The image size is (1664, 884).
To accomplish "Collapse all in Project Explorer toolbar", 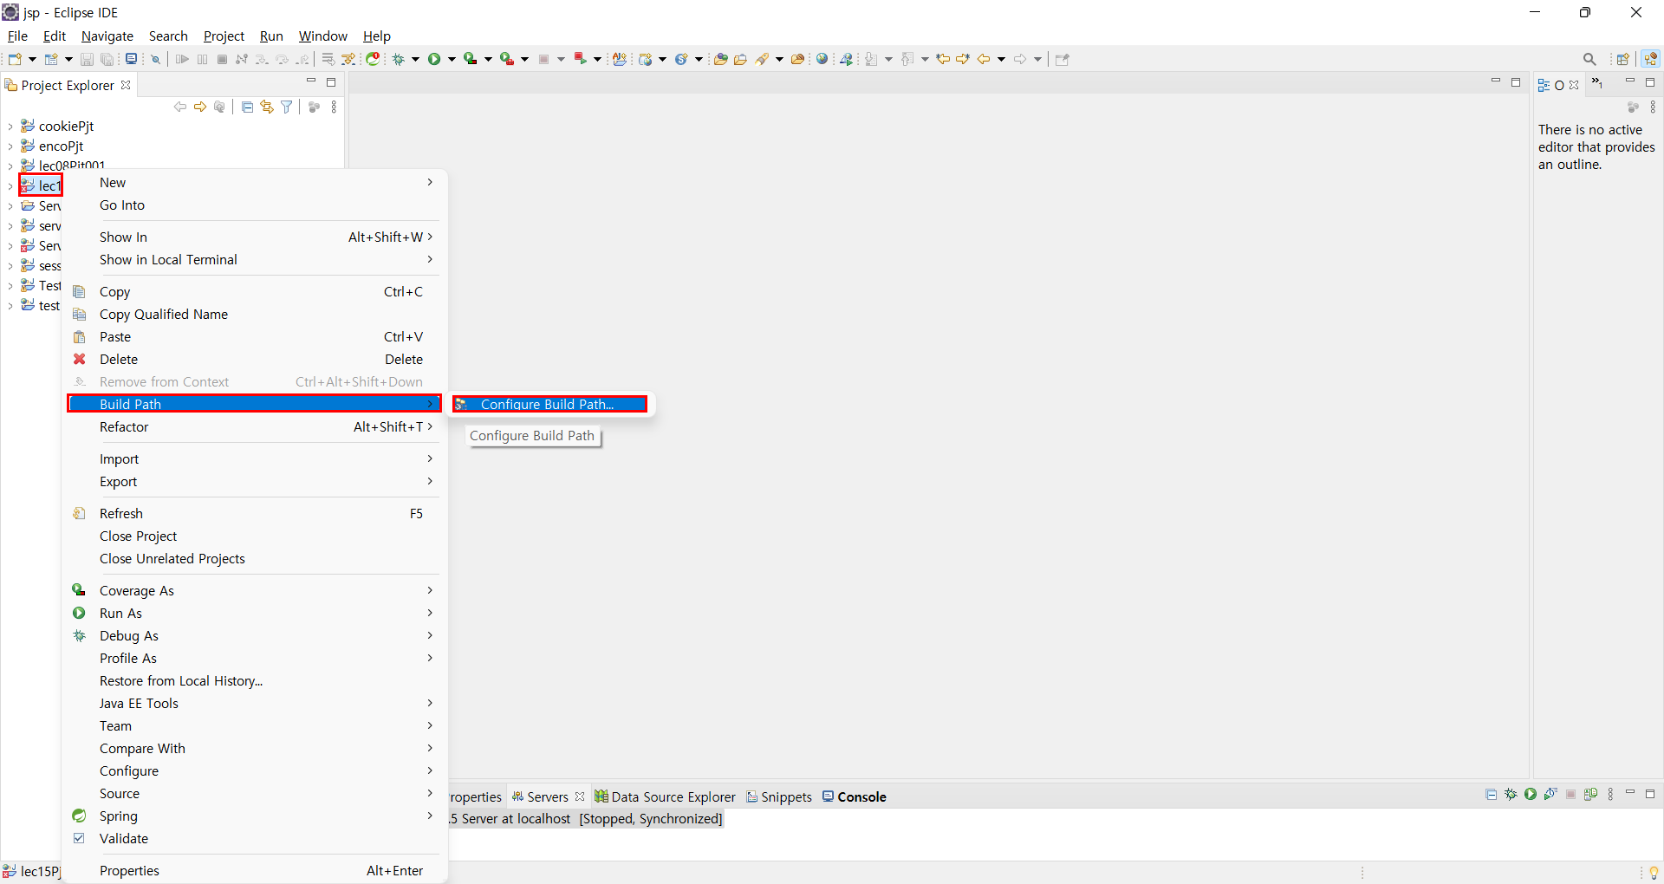I will [247, 107].
